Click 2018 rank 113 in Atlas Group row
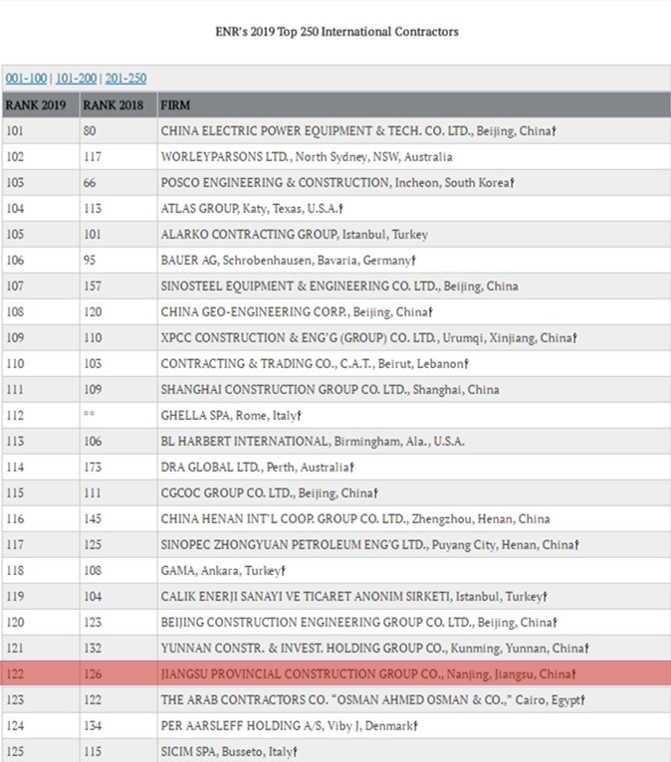Screen dimensions: 671x762 click(x=118, y=208)
